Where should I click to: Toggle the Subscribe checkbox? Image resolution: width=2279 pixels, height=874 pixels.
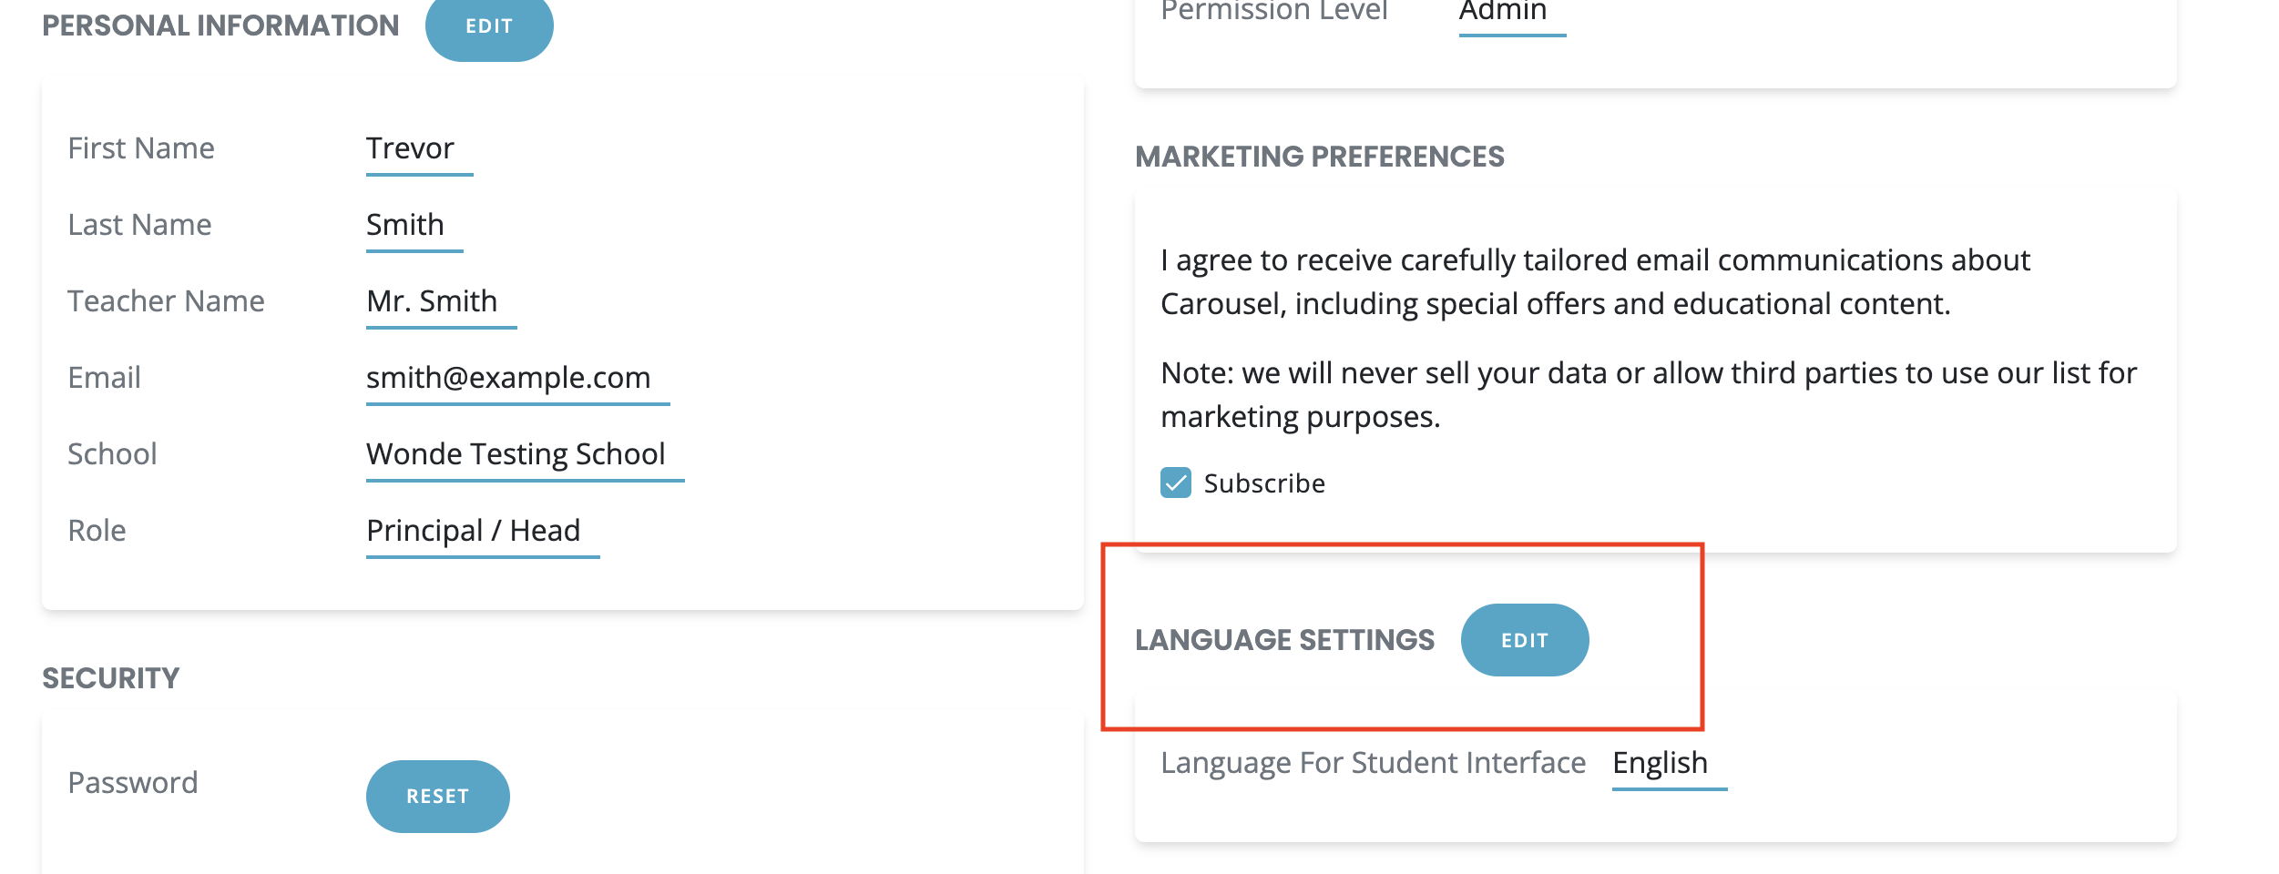1175,483
